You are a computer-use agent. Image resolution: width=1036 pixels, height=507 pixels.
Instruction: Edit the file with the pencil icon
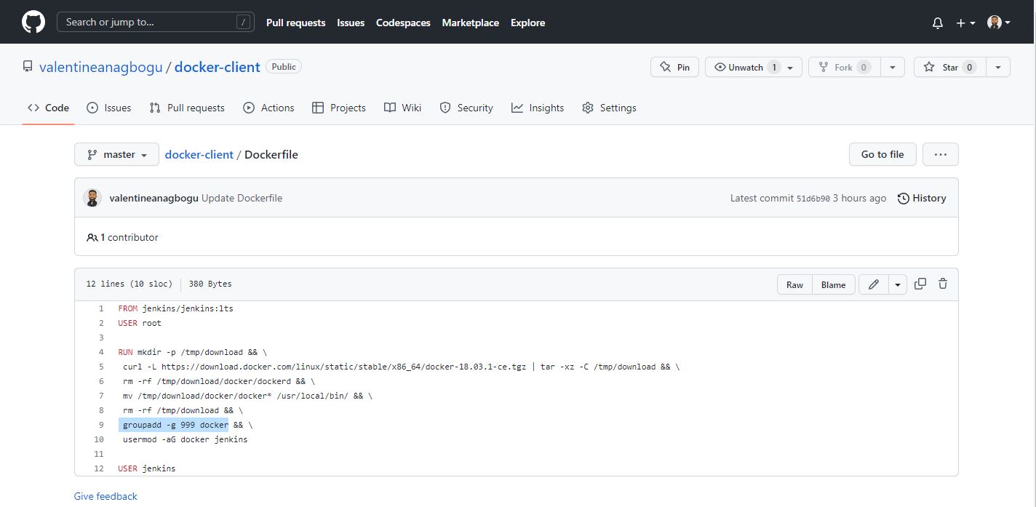point(873,284)
